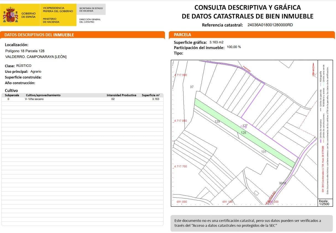
Task: Click the cadastral reference number 24036A018001280000RD
Action: tap(270, 25)
